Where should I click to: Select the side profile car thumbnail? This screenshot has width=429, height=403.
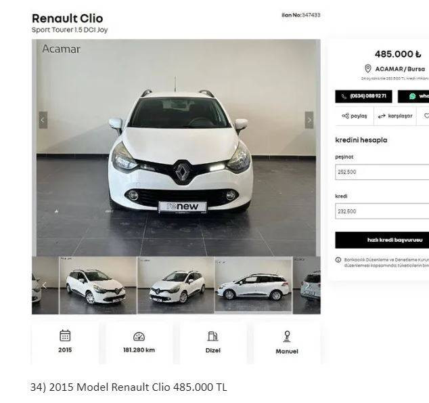[254, 285]
